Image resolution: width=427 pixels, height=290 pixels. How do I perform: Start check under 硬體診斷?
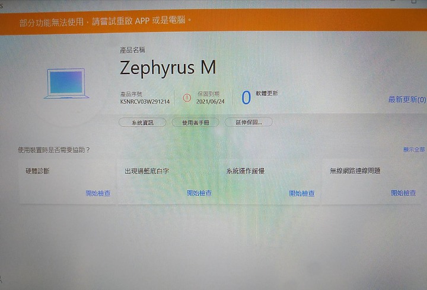tap(98, 194)
